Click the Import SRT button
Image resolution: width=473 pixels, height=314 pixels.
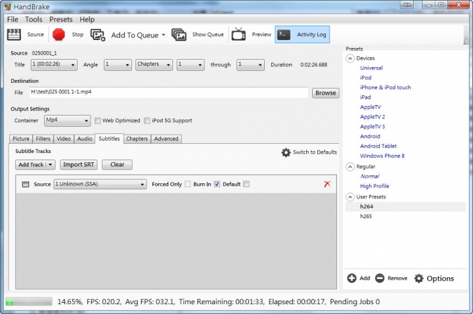coord(78,165)
